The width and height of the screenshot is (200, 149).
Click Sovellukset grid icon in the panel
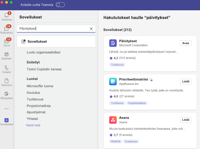(23, 41)
